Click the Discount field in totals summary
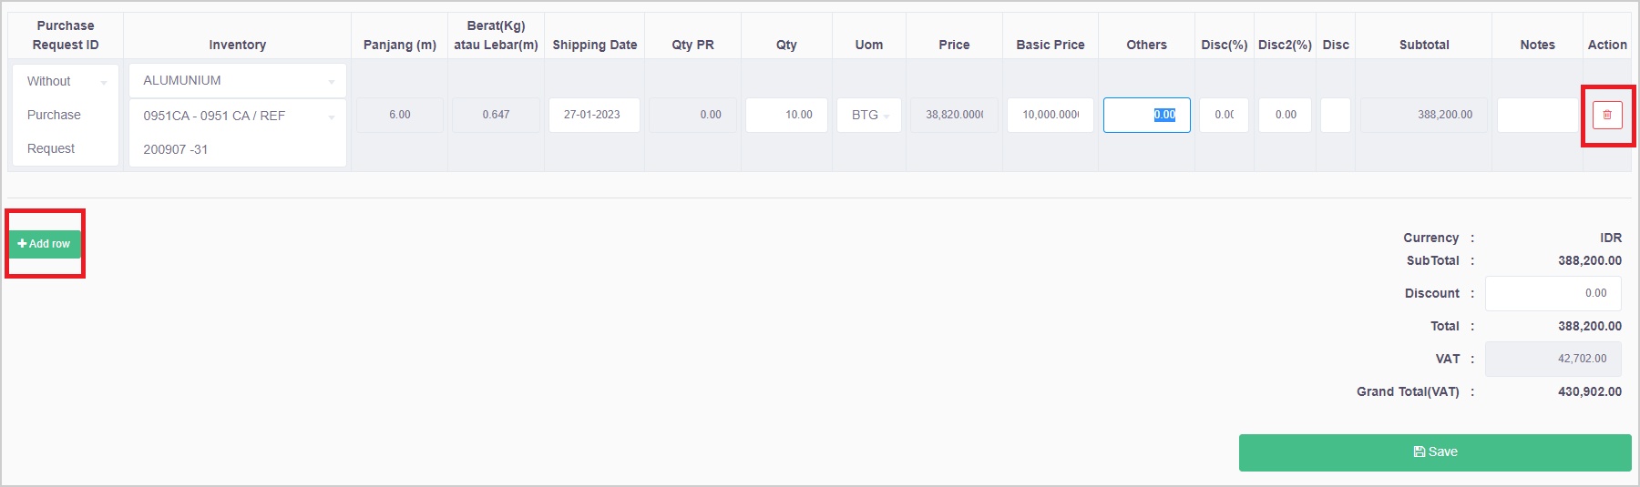Viewport: 1640px width, 487px height. coord(1553,293)
